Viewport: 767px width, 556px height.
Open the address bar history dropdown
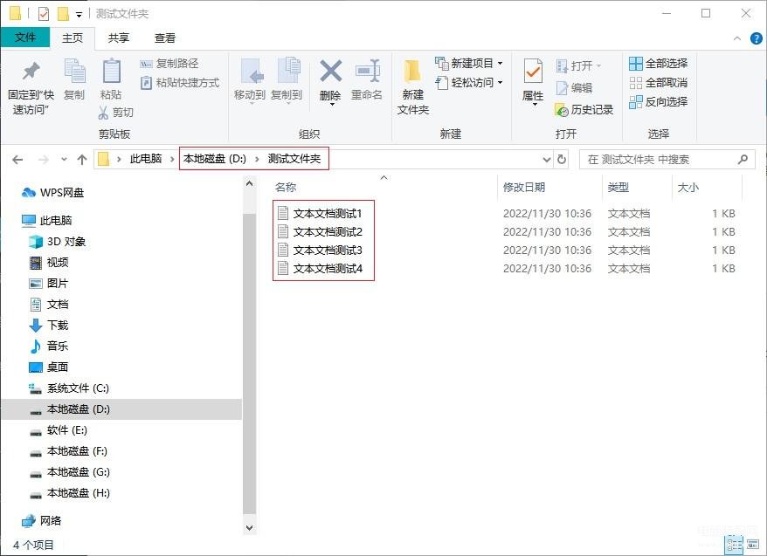(x=546, y=159)
